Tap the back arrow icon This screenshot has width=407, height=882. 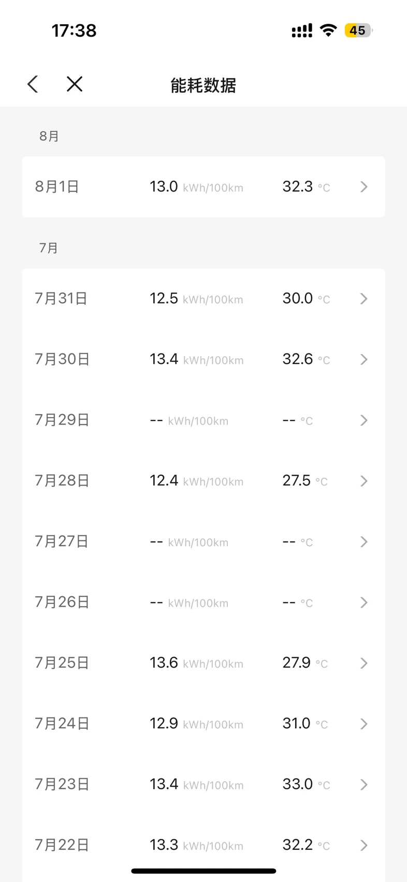[33, 84]
